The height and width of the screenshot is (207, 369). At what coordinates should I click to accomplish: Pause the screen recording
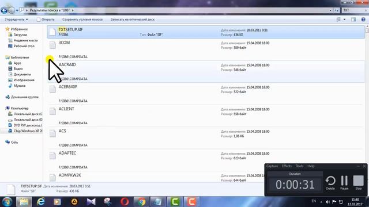pyautogui.click(x=344, y=183)
